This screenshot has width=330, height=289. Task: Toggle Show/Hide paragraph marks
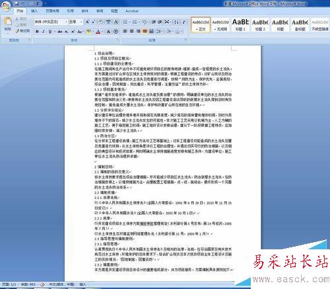pos(184,22)
